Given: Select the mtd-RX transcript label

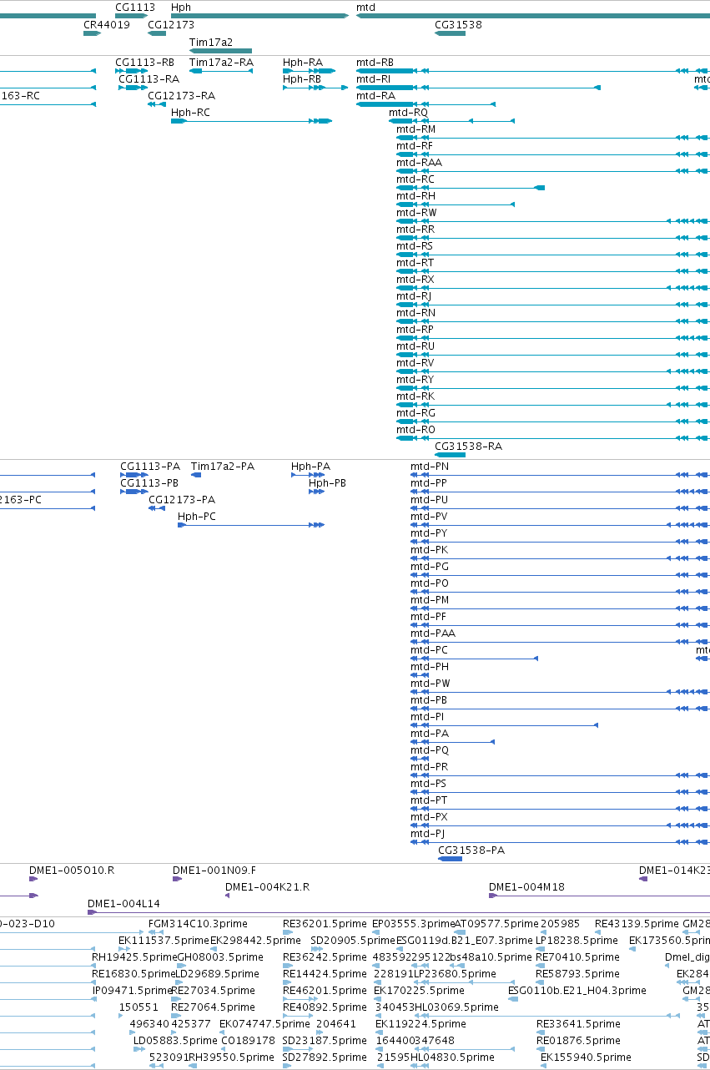Looking at the screenshot, I should (x=415, y=280).
